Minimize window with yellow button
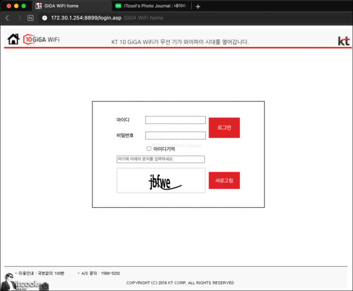The width and height of the screenshot is (353, 291). pyautogui.click(x=16, y=6)
